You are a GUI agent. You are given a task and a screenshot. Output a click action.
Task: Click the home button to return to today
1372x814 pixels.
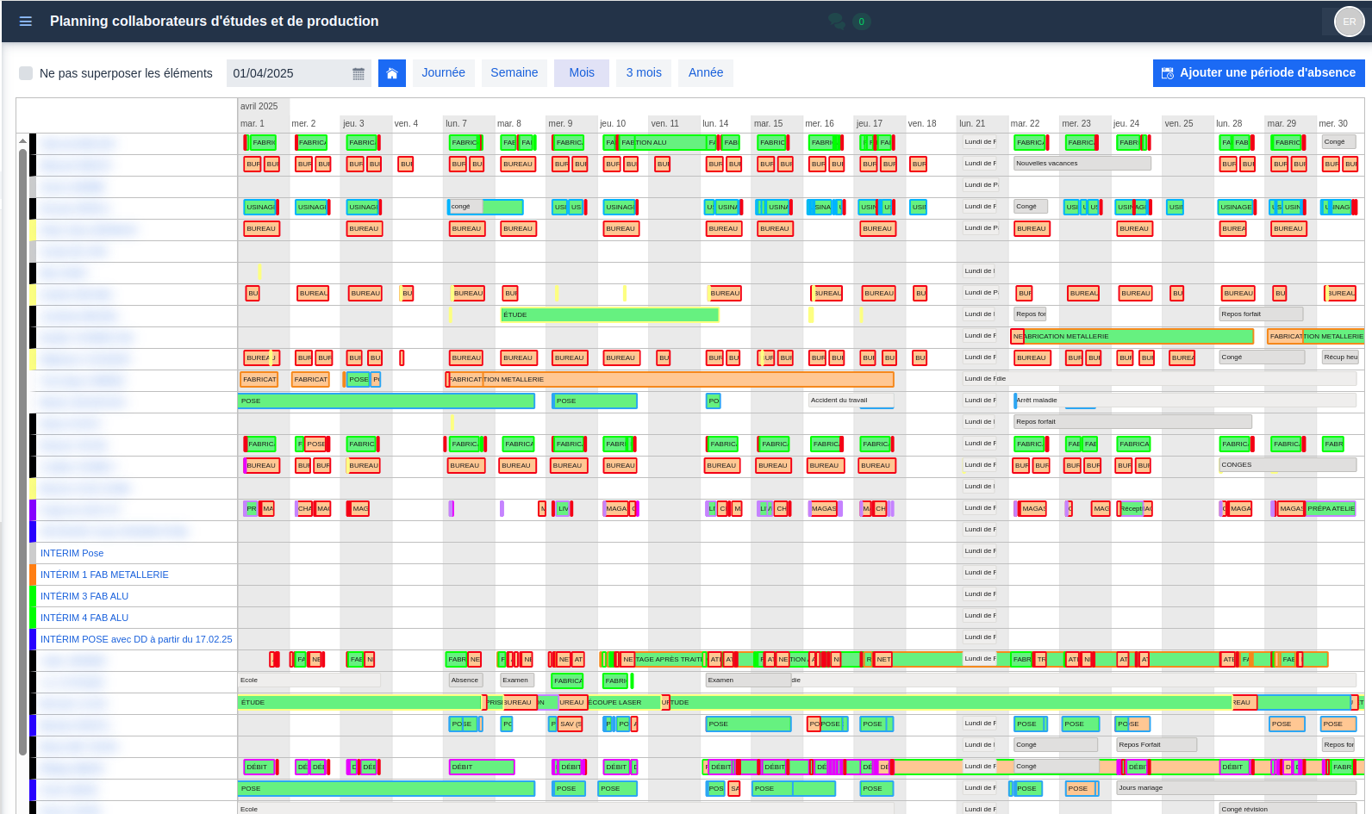click(391, 73)
